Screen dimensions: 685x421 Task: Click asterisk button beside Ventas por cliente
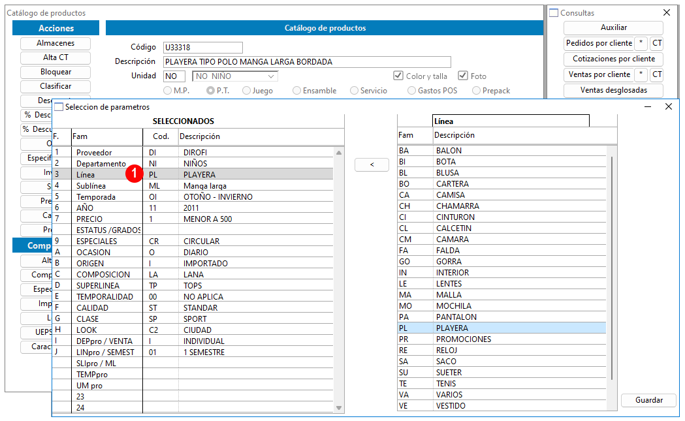[641, 74]
